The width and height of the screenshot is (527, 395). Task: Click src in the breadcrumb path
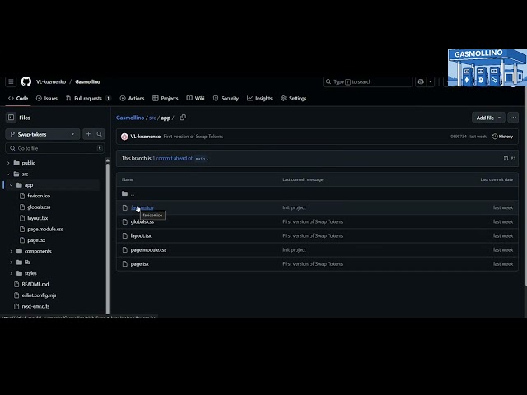152,118
